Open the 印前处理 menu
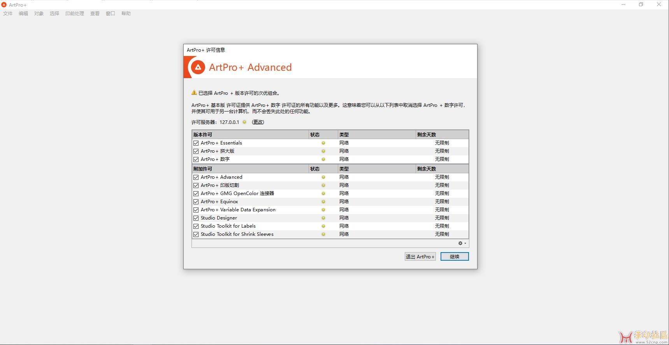Screen dimensions: 669x345 tap(75, 13)
